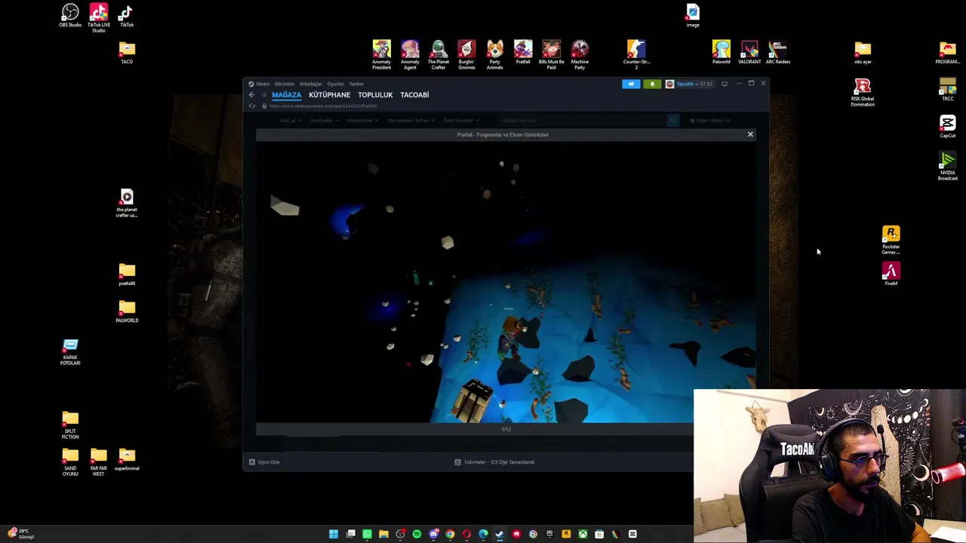
Task: Reload the Steam store page
Action: [252, 106]
